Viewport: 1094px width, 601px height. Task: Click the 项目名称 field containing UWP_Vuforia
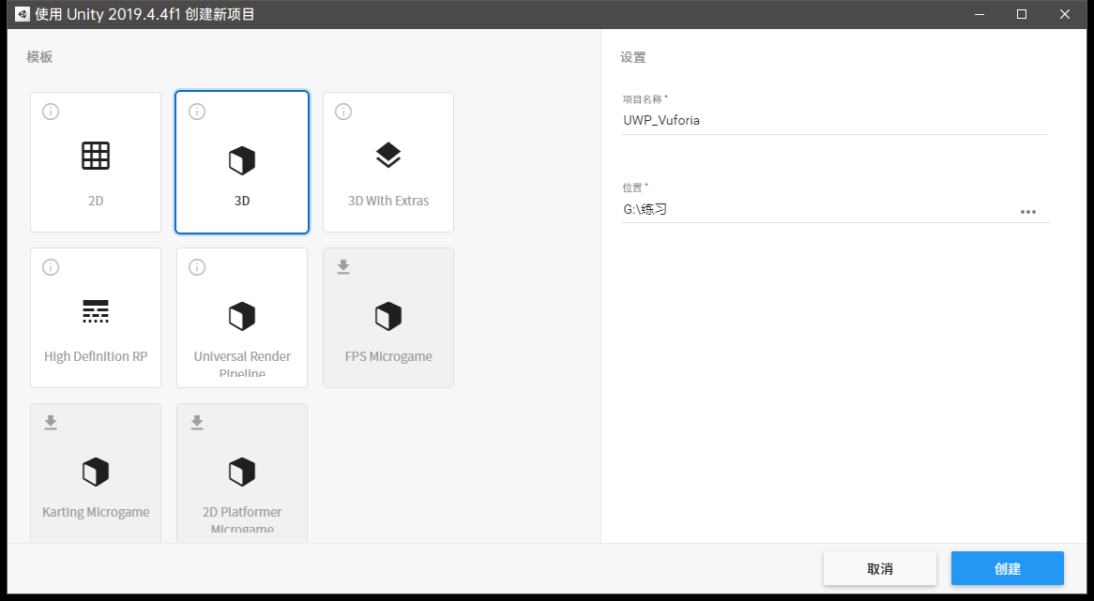tap(834, 120)
